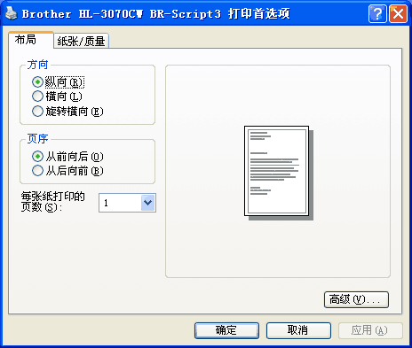Click the 页序 group label
This screenshot has width=412, height=348.
(x=37, y=138)
